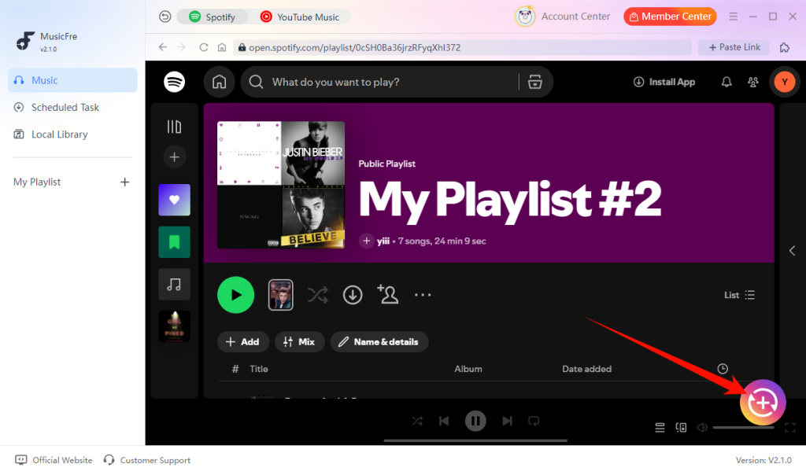Click the plus icon beside yiii
The width and height of the screenshot is (806, 475).
[366, 241]
